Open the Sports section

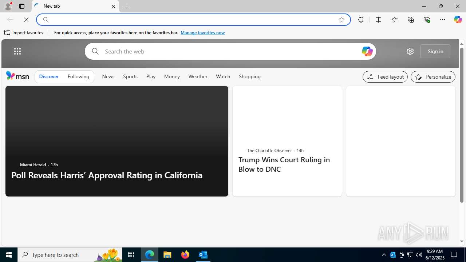[130, 77]
